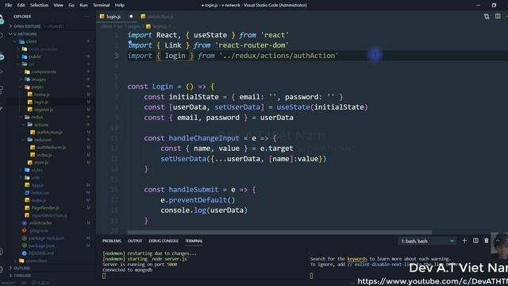Open the Go menu
This screenshot has height=286, width=508.
click(71, 6)
